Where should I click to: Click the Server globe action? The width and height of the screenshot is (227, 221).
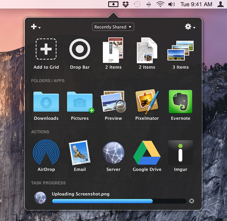[113, 153]
